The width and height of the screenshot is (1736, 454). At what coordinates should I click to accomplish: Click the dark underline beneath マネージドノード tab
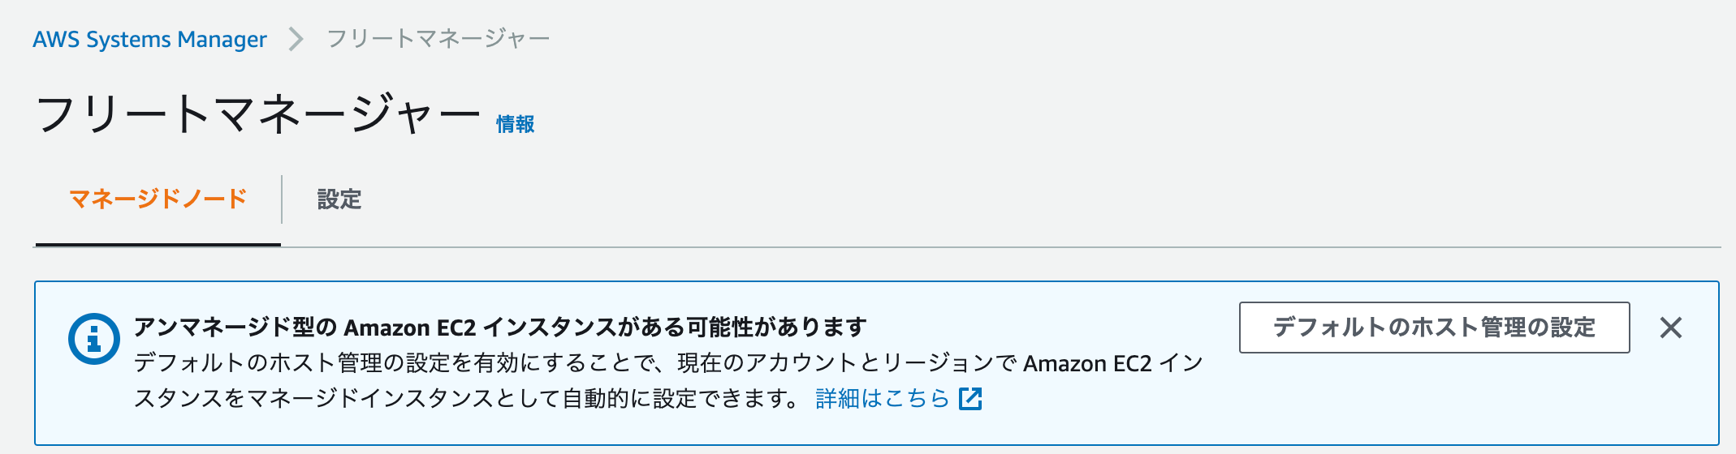[x=158, y=244]
